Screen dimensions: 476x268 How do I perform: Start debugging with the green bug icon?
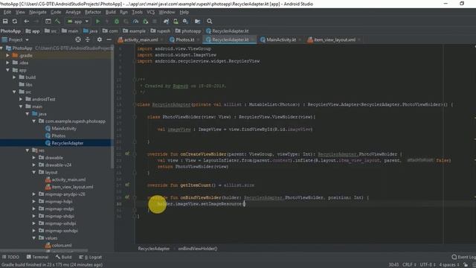click(117, 22)
